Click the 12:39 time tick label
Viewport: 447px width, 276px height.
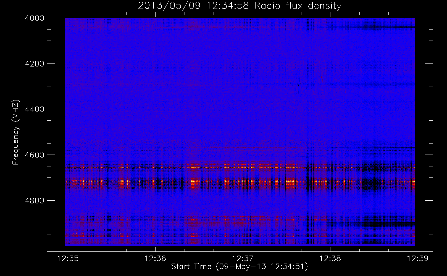417,258
